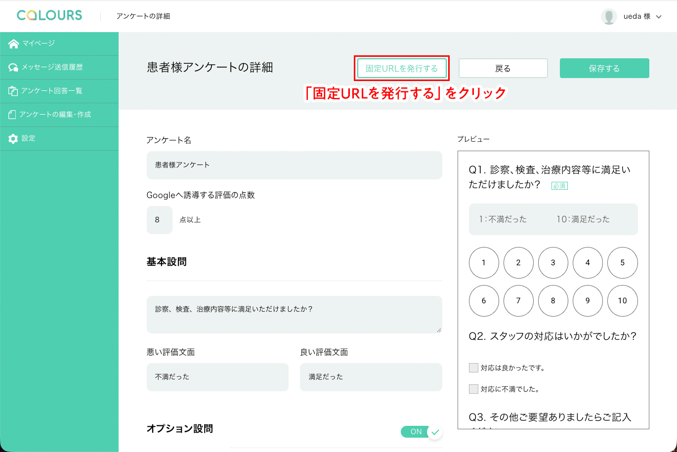Check the 対応は良かったです option
The width and height of the screenshot is (677, 452).
pyautogui.click(x=473, y=368)
